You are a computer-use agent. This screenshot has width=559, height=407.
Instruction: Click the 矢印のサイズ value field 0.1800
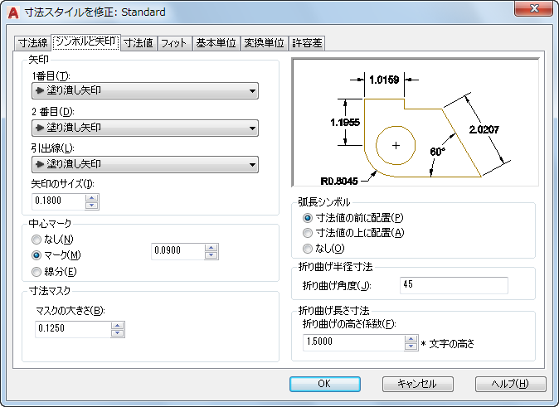coord(58,201)
